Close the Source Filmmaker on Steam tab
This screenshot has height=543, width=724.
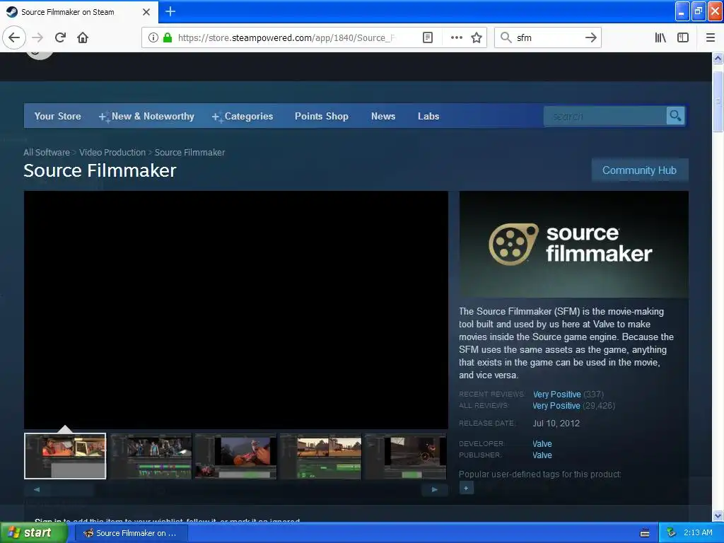tap(146, 12)
